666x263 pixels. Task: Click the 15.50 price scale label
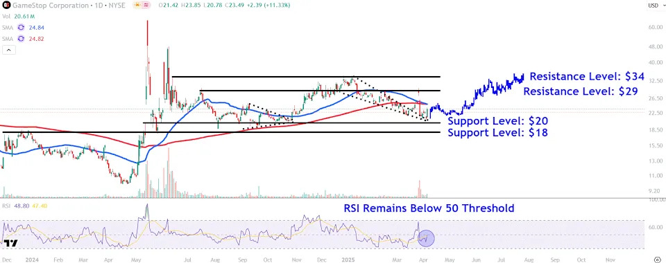point(656,145)
